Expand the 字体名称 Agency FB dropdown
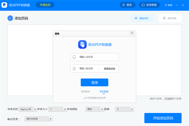This screenshot has width=189, height=126. tap(35, 109)
